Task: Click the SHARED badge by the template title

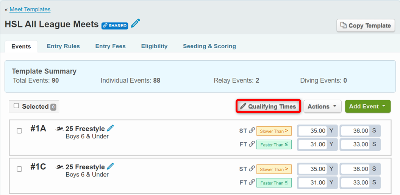Action: coord(115,26)
